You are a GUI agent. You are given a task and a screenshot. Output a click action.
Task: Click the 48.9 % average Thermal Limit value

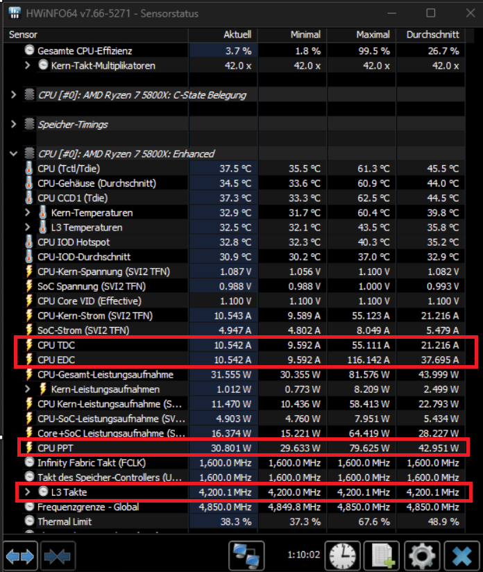[443, 521]
